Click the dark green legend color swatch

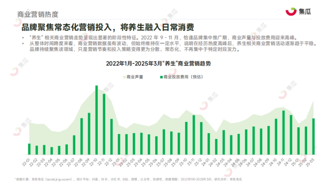click(x=162, y=77)
